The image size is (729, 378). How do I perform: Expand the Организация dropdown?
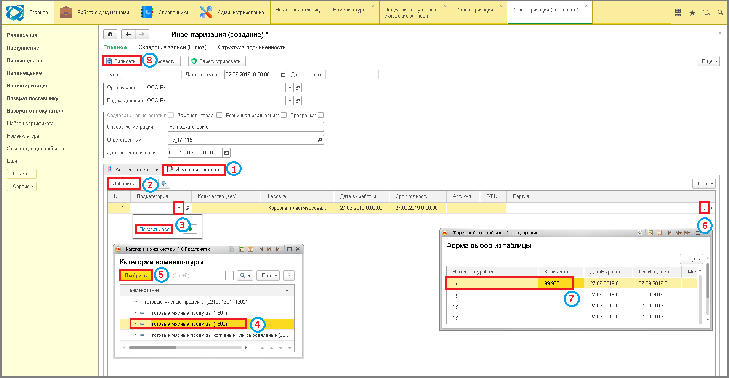click(290, 88)
